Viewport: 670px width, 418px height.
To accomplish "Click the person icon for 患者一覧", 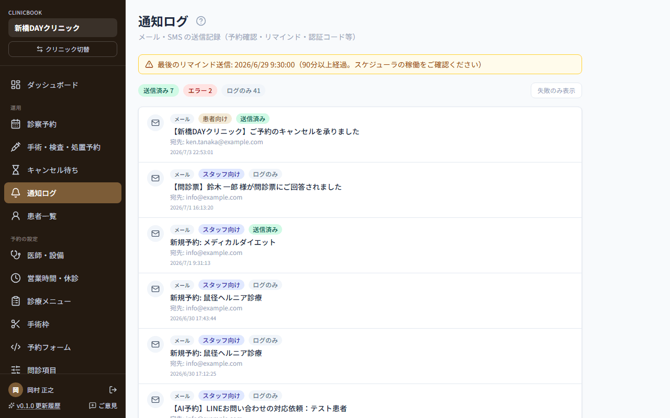I will pyautogui.click(x=16, y=216).
